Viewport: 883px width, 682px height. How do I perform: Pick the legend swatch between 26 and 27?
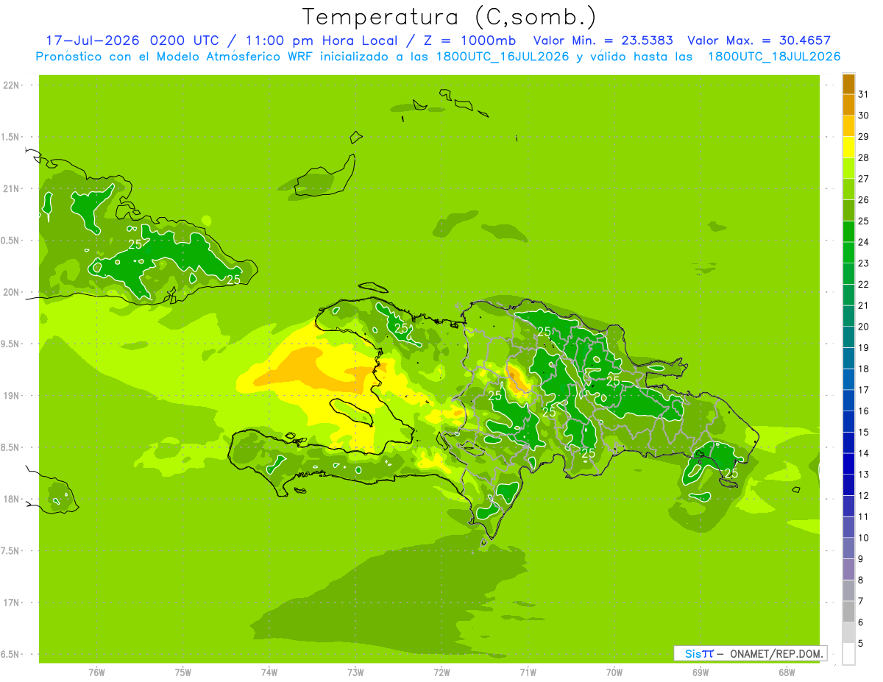click(x=848, y=189)
